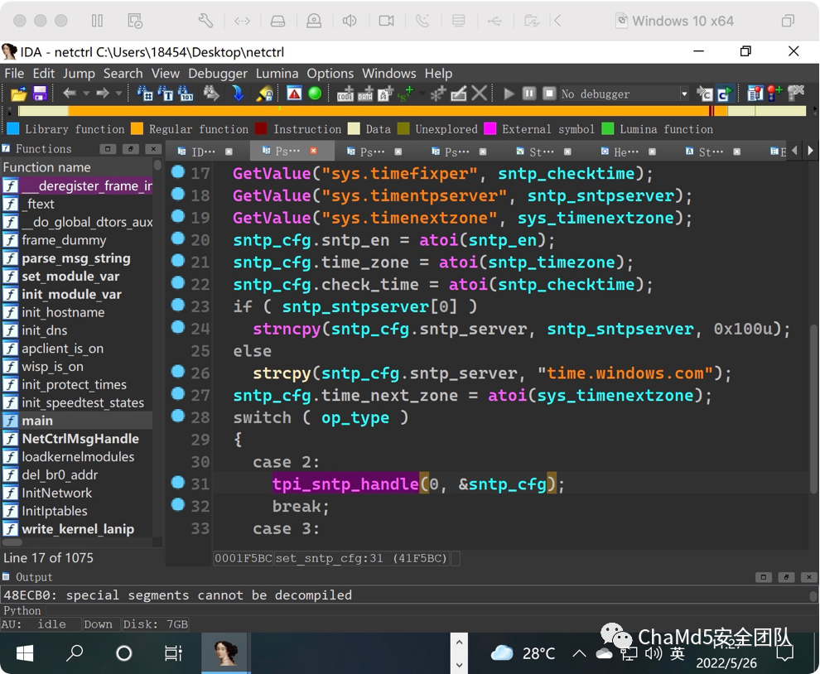Screen dimensions: 820x674
Task: Click the text search toolbar icon with T
Action: (x=165, y=94)
